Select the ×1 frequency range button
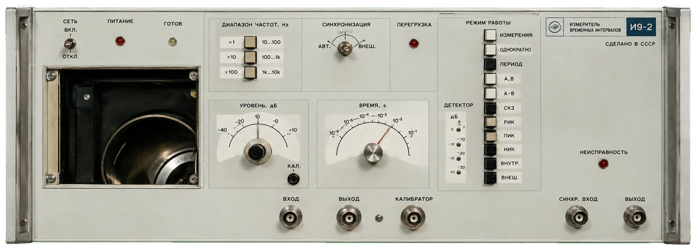 coord(251,43)
